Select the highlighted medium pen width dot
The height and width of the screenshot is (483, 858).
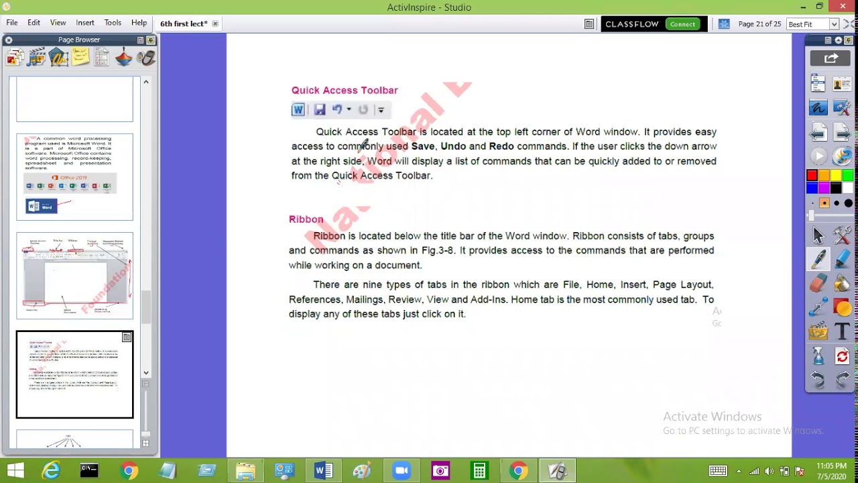click(824, 203)
